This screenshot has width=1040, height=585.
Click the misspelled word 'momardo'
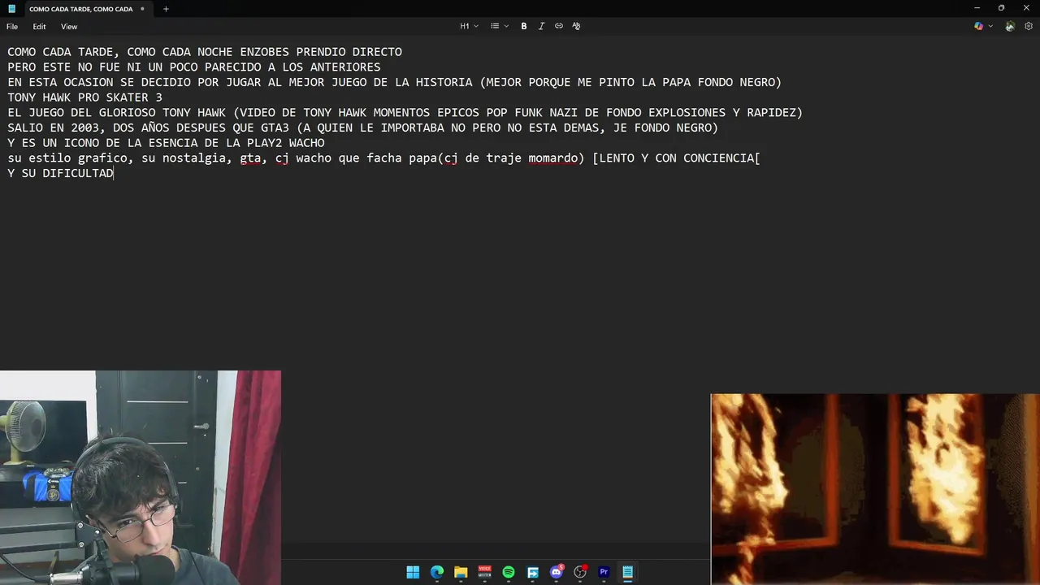552,158
